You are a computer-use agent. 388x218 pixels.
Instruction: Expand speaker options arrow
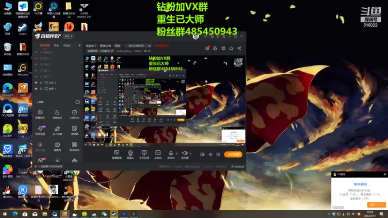click(190, 154)
